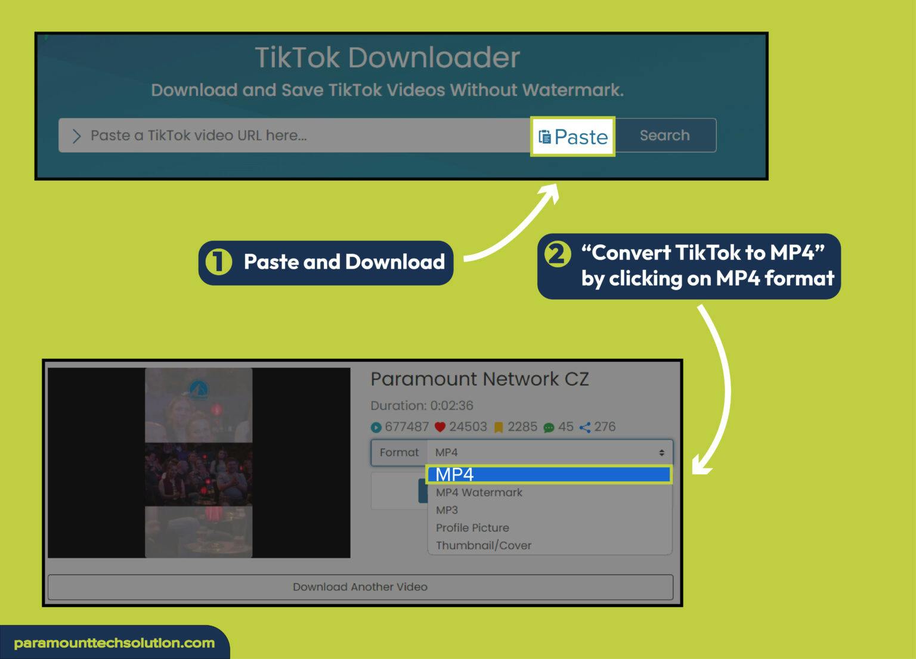Screen dimensions: 916x659
Task: Click the Duration: 0:02:36 text
Action: point(422,405)
